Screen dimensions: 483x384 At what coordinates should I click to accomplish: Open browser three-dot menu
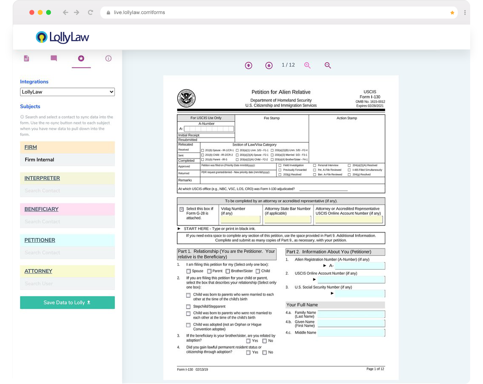point(465,12)
